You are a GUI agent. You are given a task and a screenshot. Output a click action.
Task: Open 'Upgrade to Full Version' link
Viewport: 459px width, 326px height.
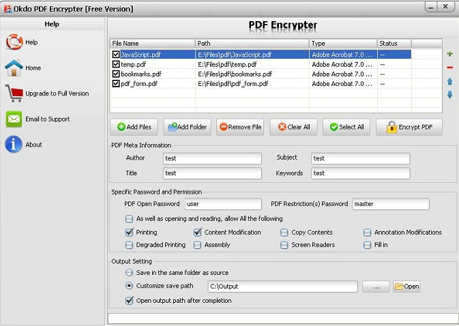[x=57, y=93]
